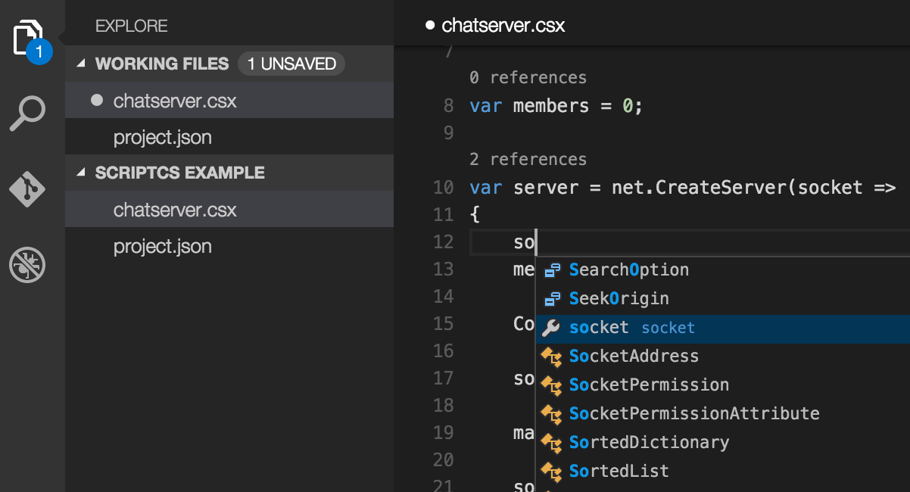Open the Source Control view
This screenshot has width=910, height=492.
coord(27,189)
